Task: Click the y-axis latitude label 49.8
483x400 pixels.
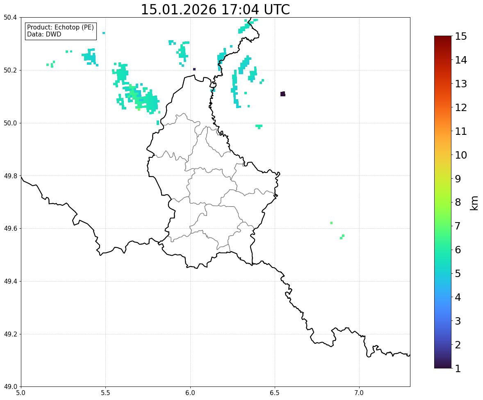Action: 10,176
